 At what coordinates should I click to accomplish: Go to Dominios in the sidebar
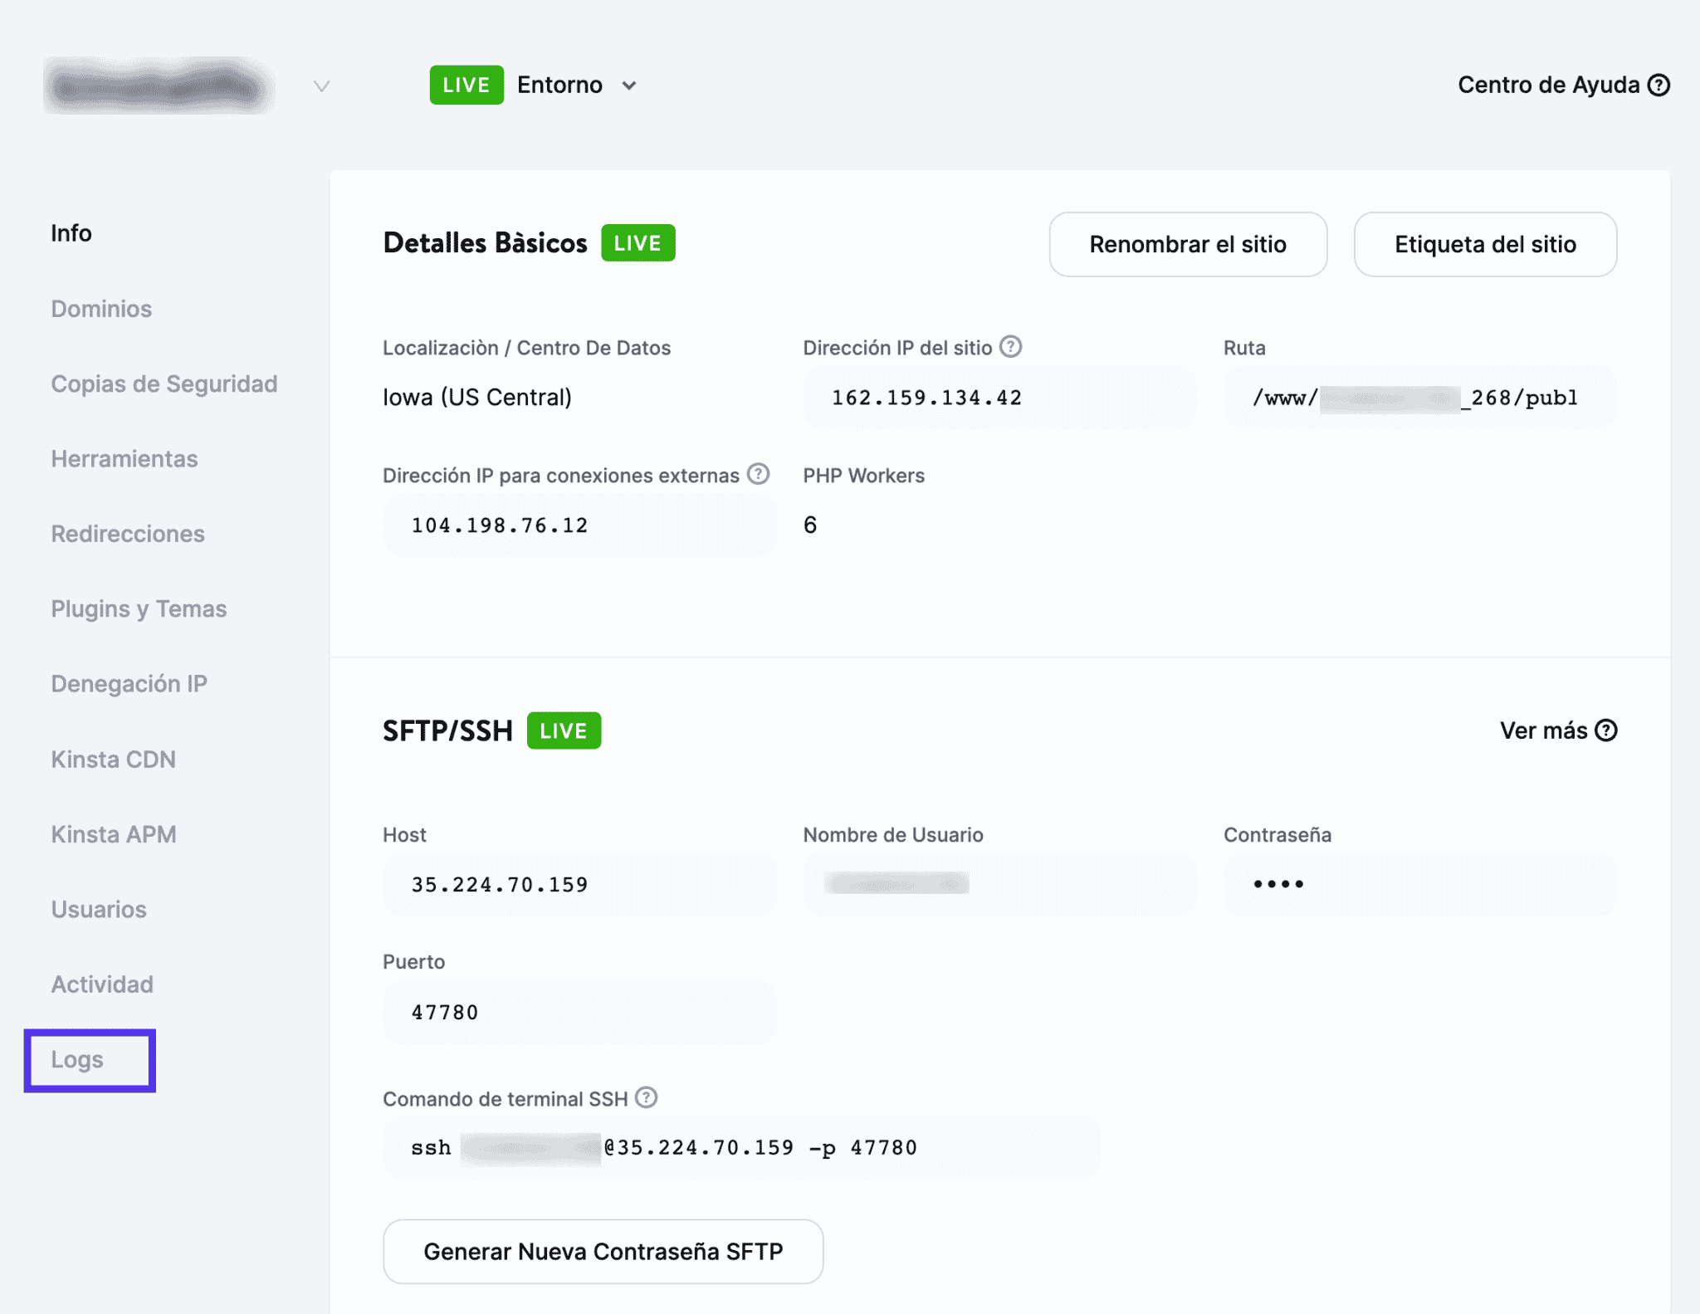101,309
